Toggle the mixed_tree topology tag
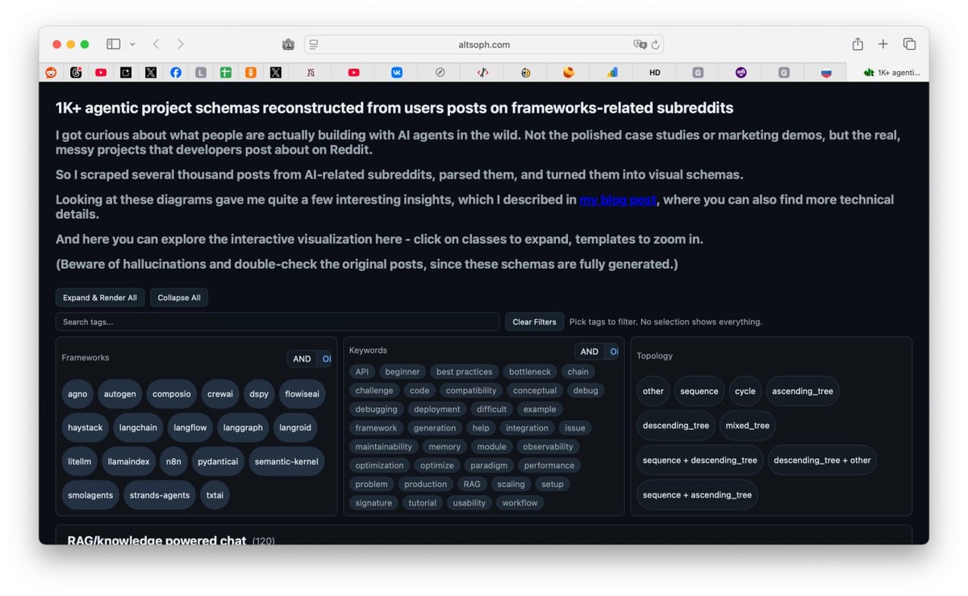The image size is (968, 596). pos(747,426)
